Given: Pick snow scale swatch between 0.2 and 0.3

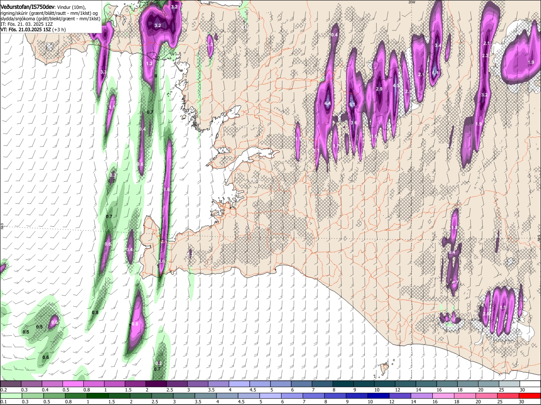Looking at the screenshot, I should click(x=11, y=384).
